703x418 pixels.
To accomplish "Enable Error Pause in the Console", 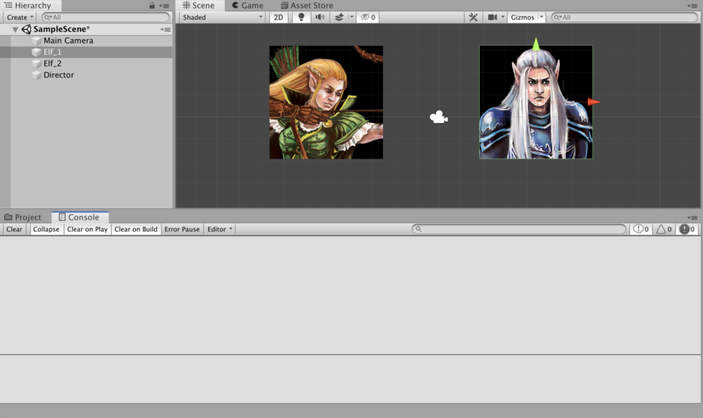I will (181, 229).
